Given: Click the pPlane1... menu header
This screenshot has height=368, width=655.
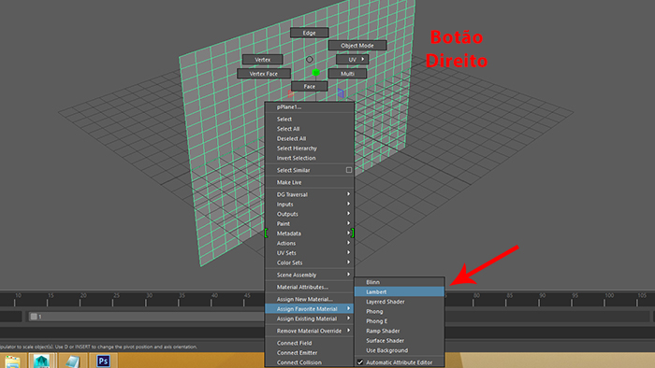Looking at the screenshot, I should pyautogui.click(x=310, y=106).
